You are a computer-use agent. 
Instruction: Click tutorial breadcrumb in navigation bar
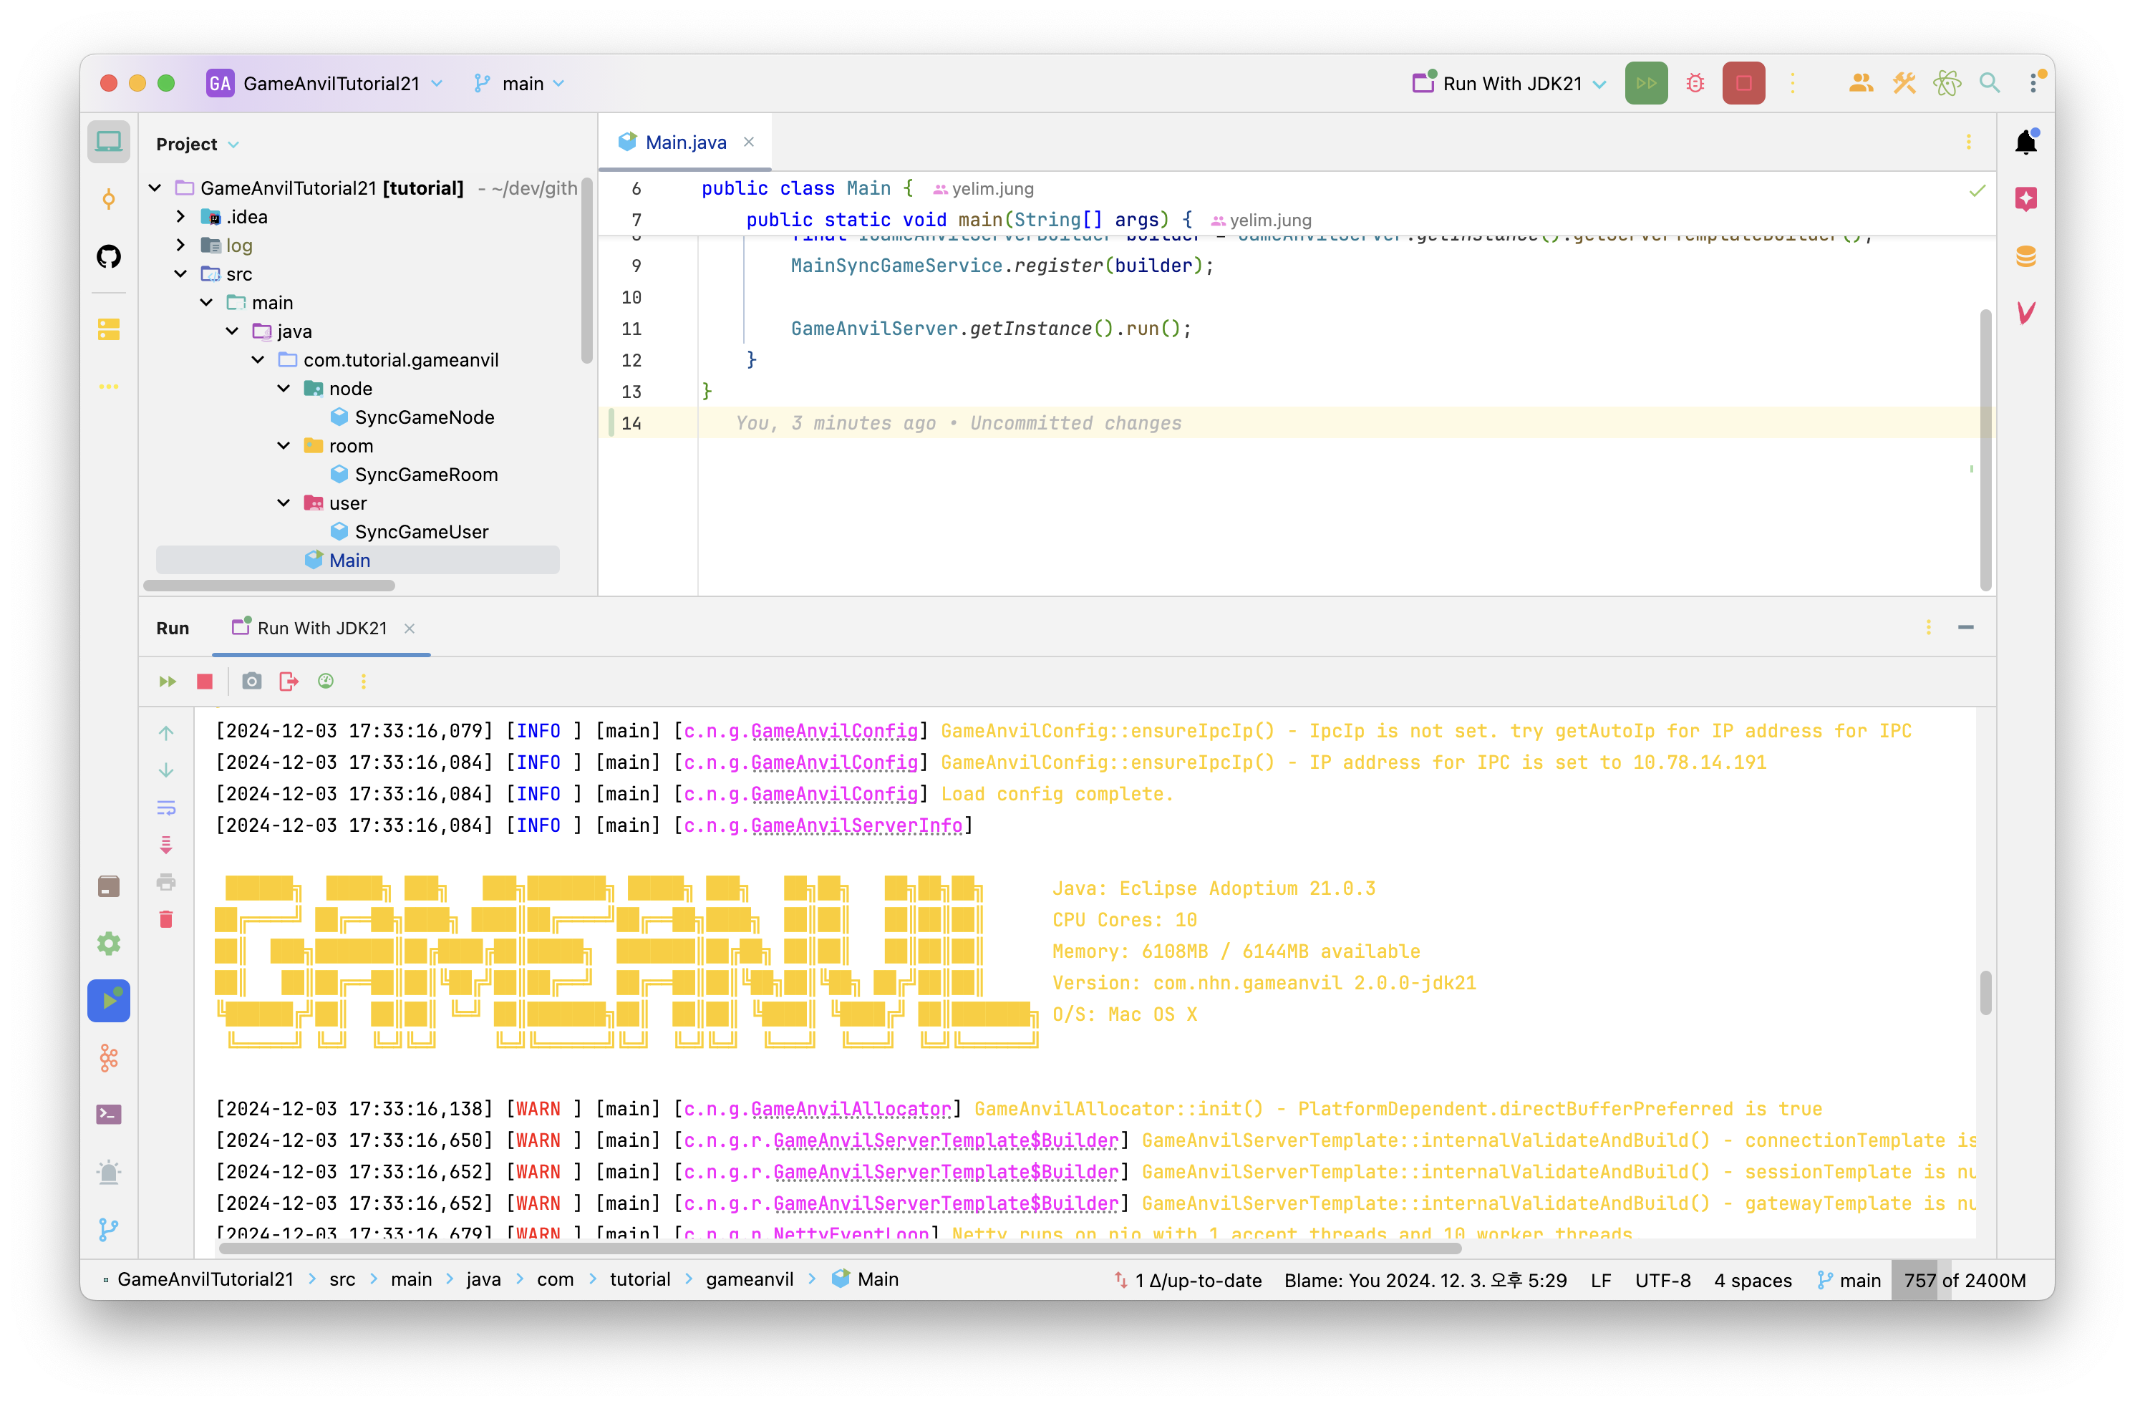(639, 1281)
